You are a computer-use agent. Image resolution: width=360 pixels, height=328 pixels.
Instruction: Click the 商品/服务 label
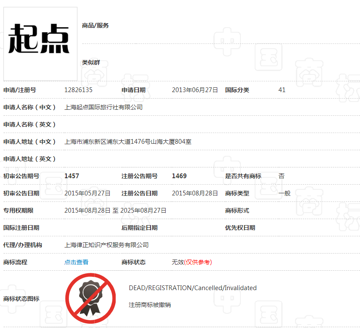pyautogui.click(x=95, y=25)
